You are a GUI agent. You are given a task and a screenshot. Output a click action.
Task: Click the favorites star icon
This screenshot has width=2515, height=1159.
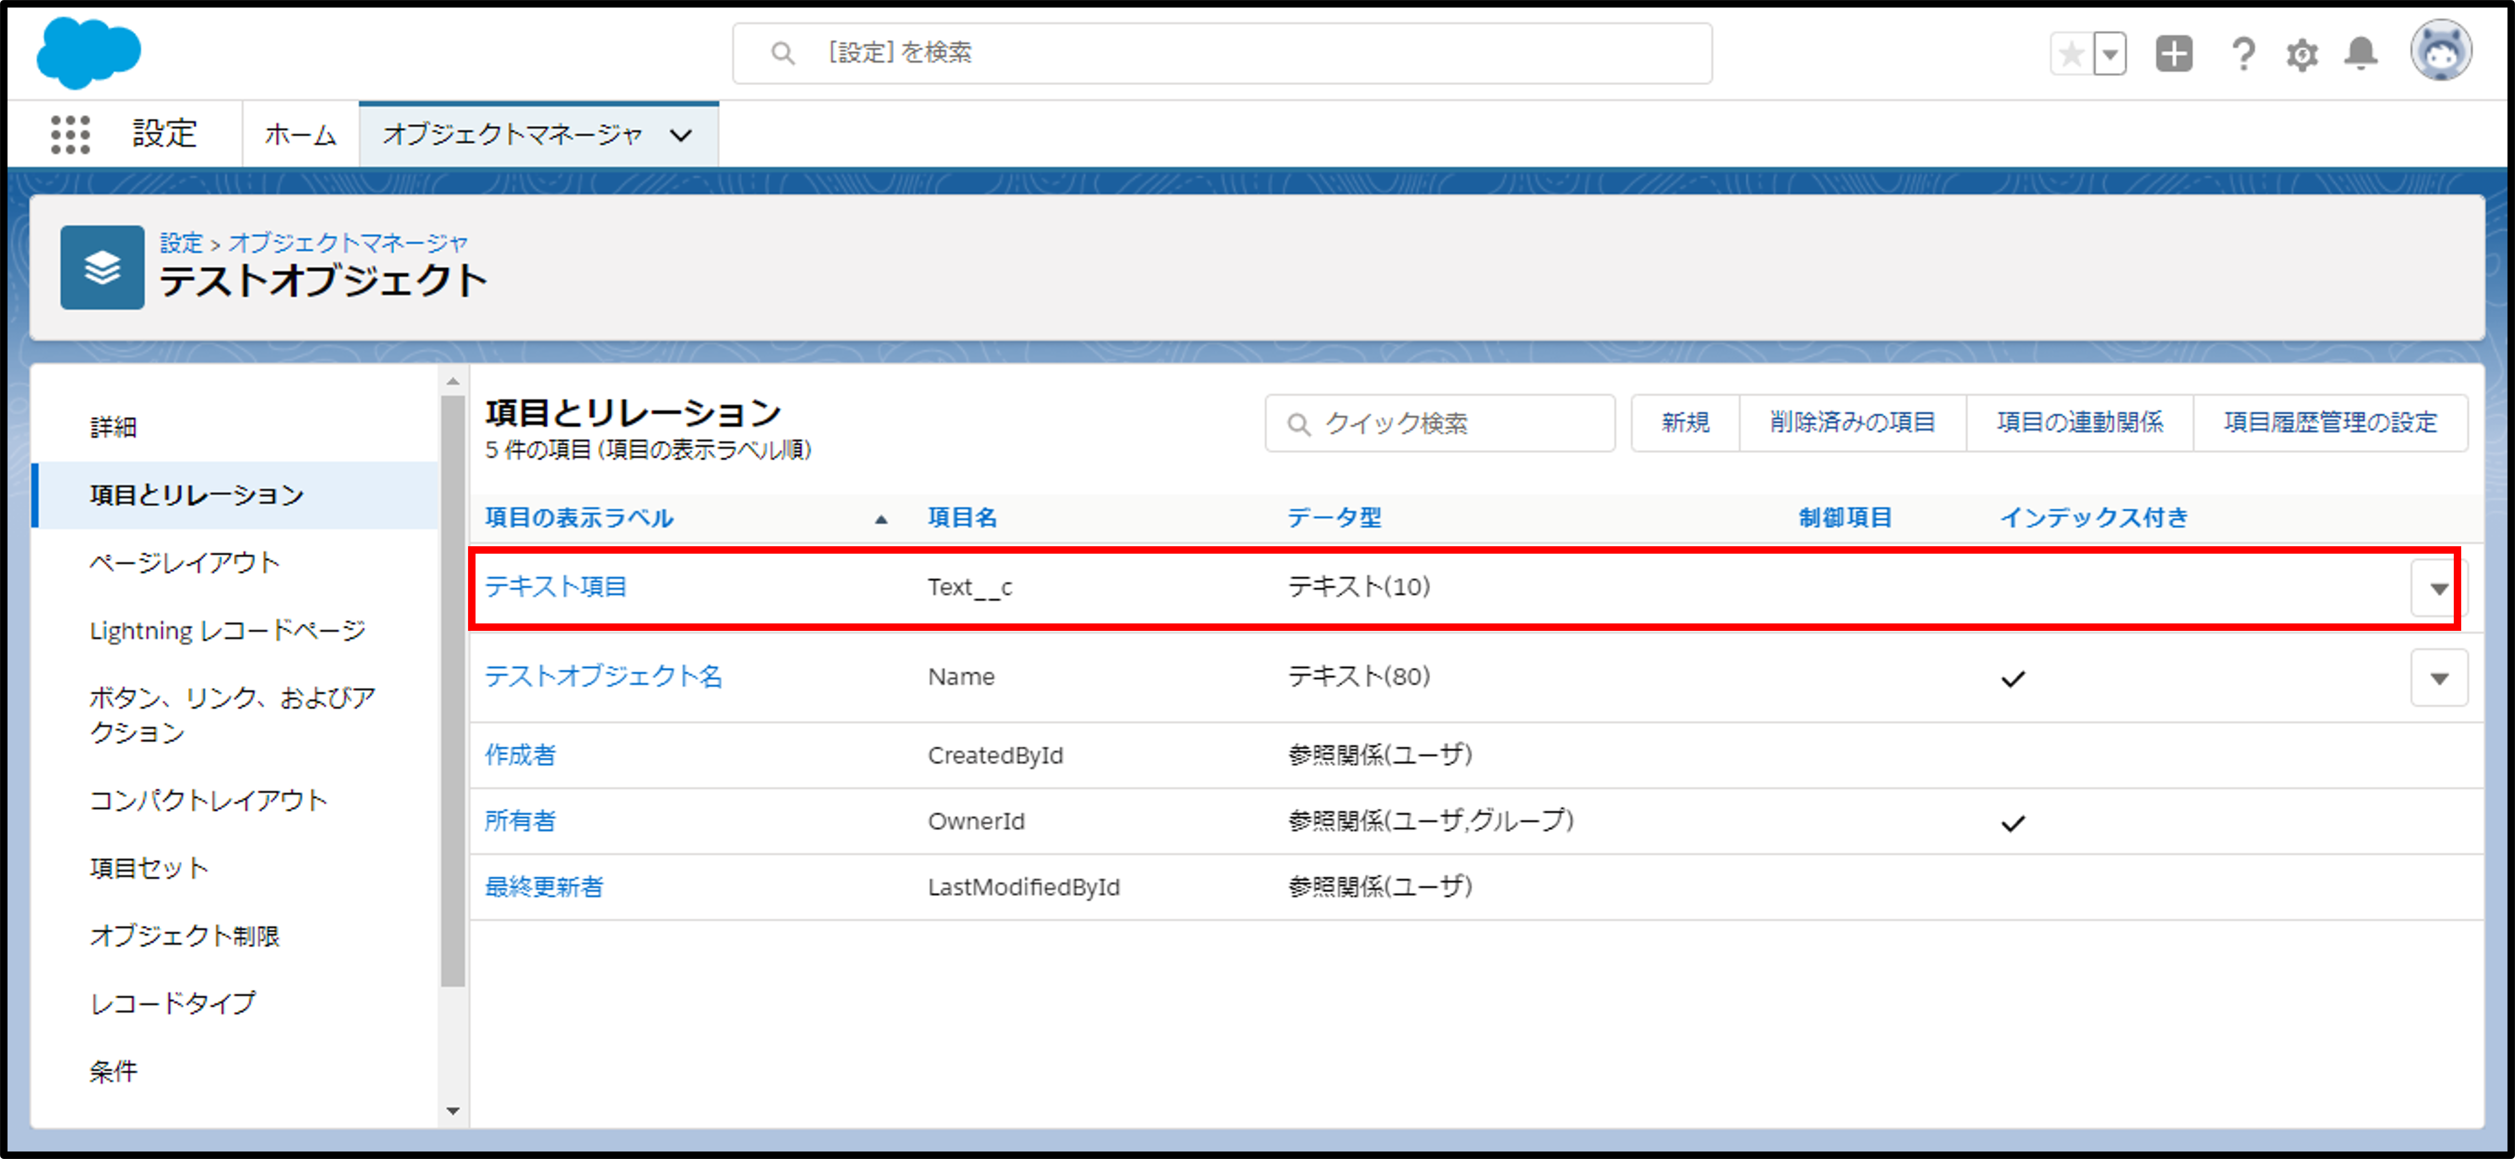(x=2071, y=54)
